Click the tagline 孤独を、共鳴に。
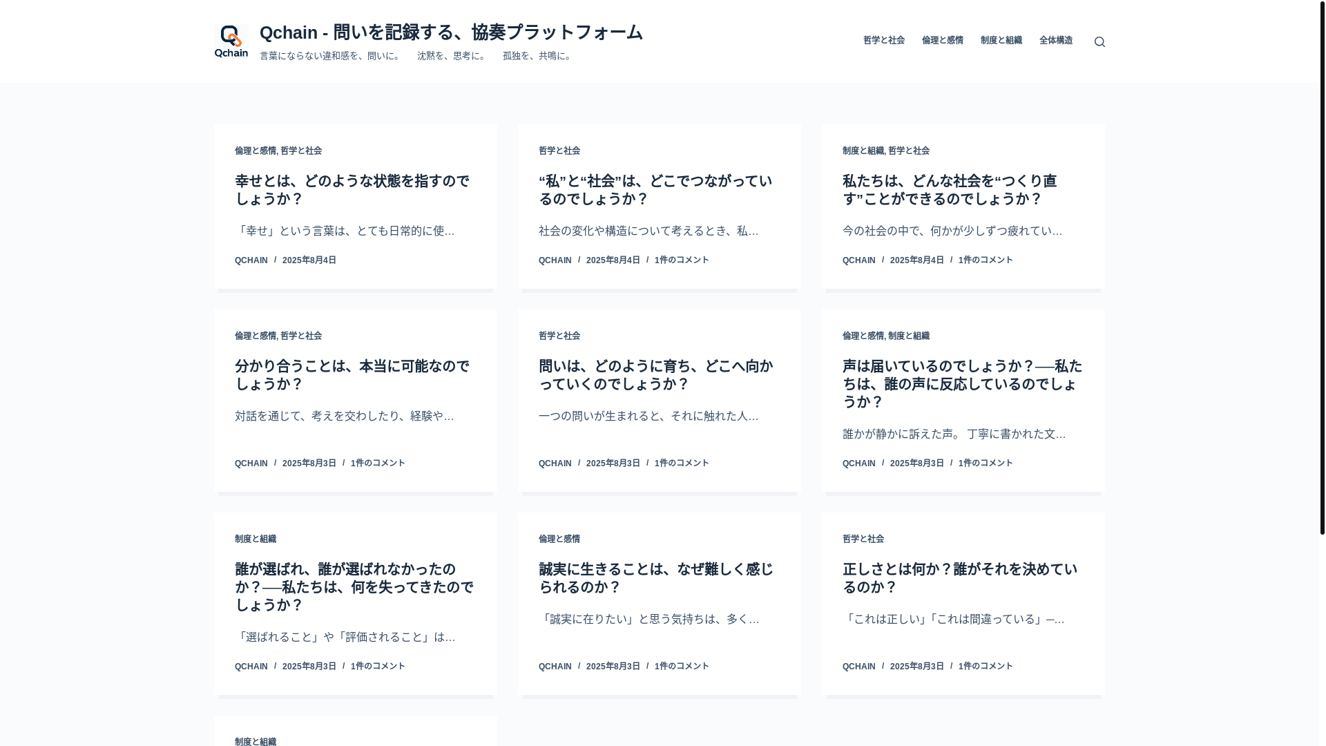Image resolution: width=1326 pixels, height=746 pixels. point(539,56)
